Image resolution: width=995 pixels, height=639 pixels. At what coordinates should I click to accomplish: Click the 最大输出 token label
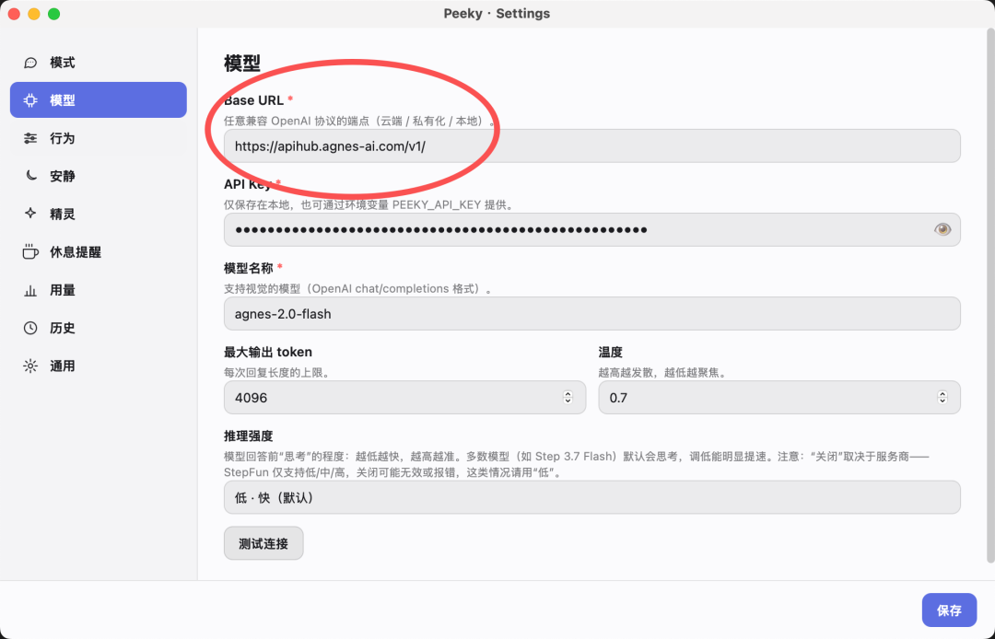click(268, 352)
